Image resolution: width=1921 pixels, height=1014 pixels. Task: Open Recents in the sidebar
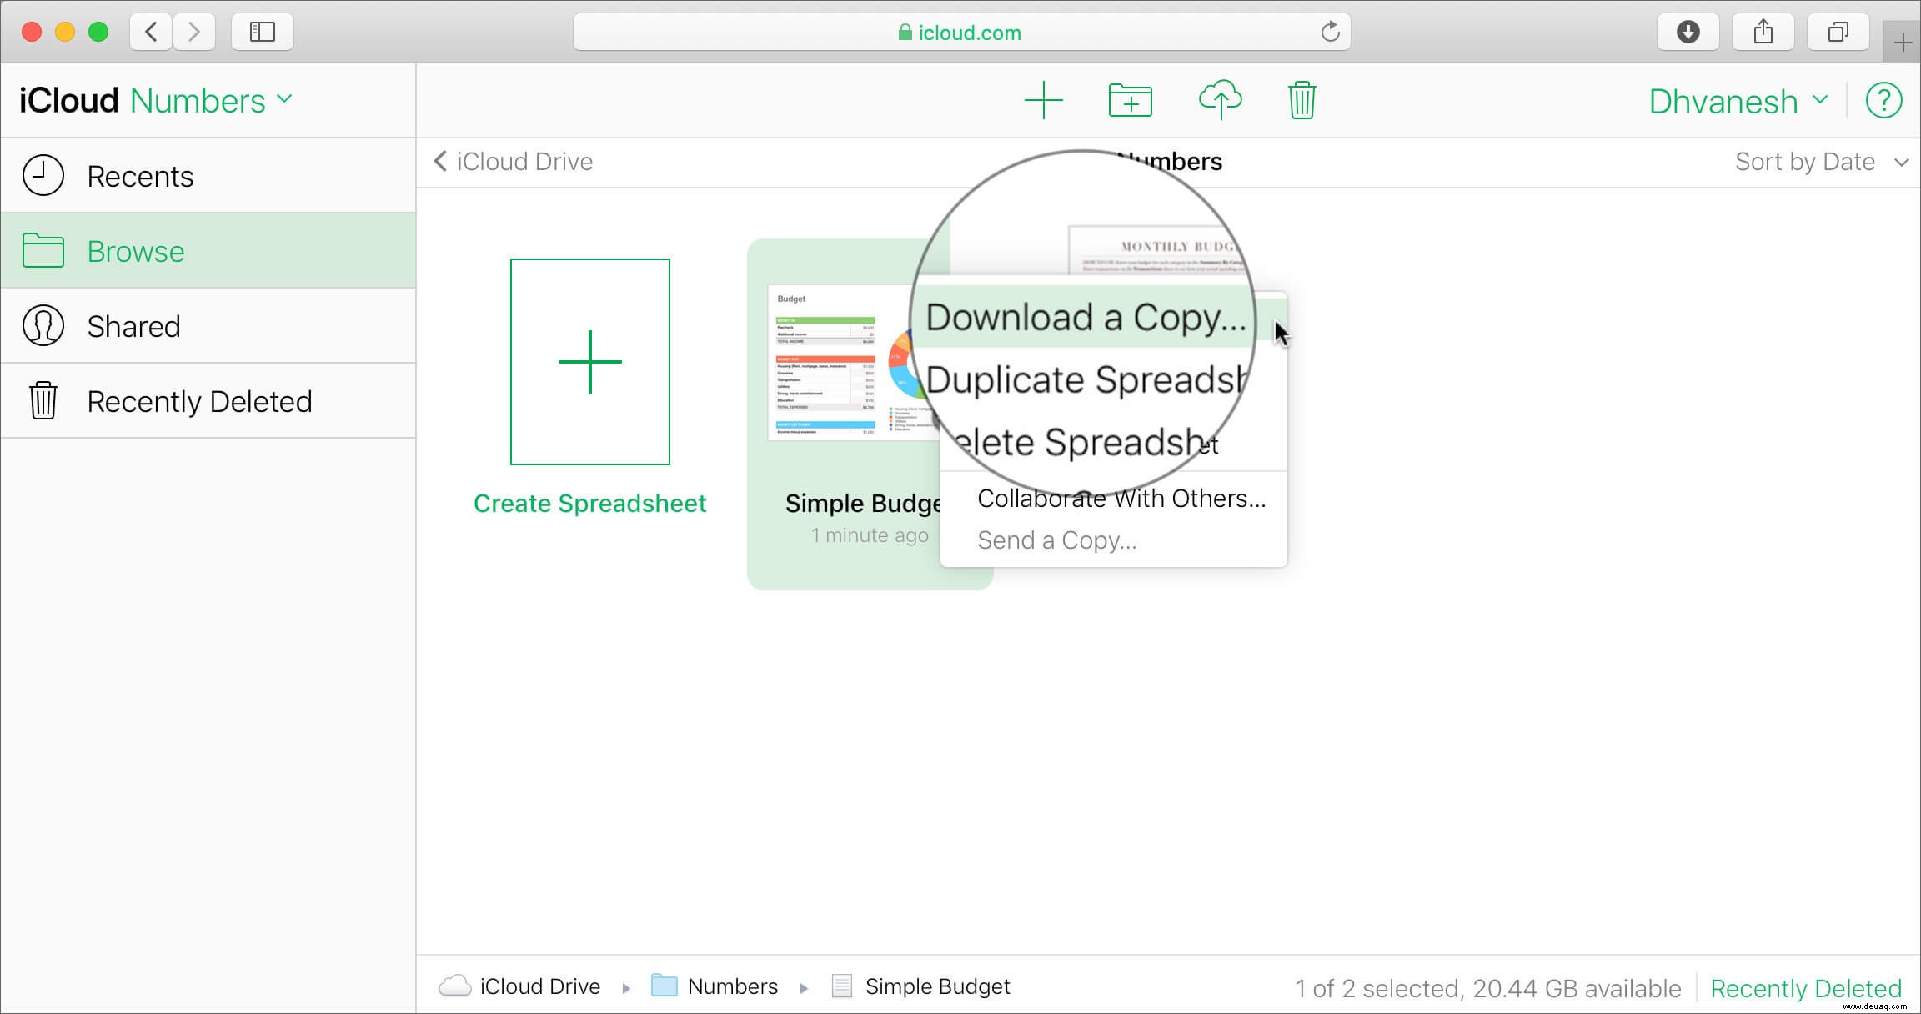208,175
